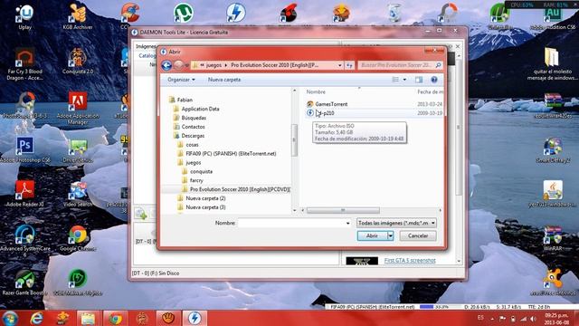Open the view options dropdown arrow
The width and height of the screenshot is (579, 326).
404,80
